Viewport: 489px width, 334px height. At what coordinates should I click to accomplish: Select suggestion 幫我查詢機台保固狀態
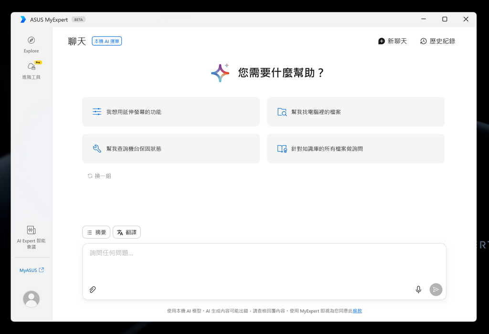point(171,148)
